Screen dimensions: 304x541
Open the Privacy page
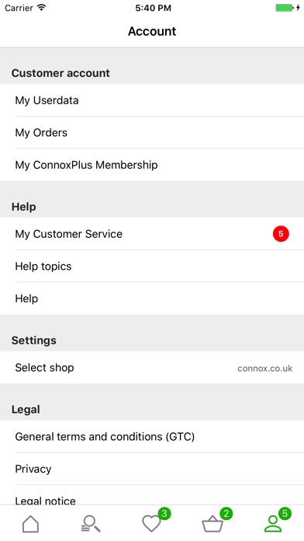pos(152,469)
